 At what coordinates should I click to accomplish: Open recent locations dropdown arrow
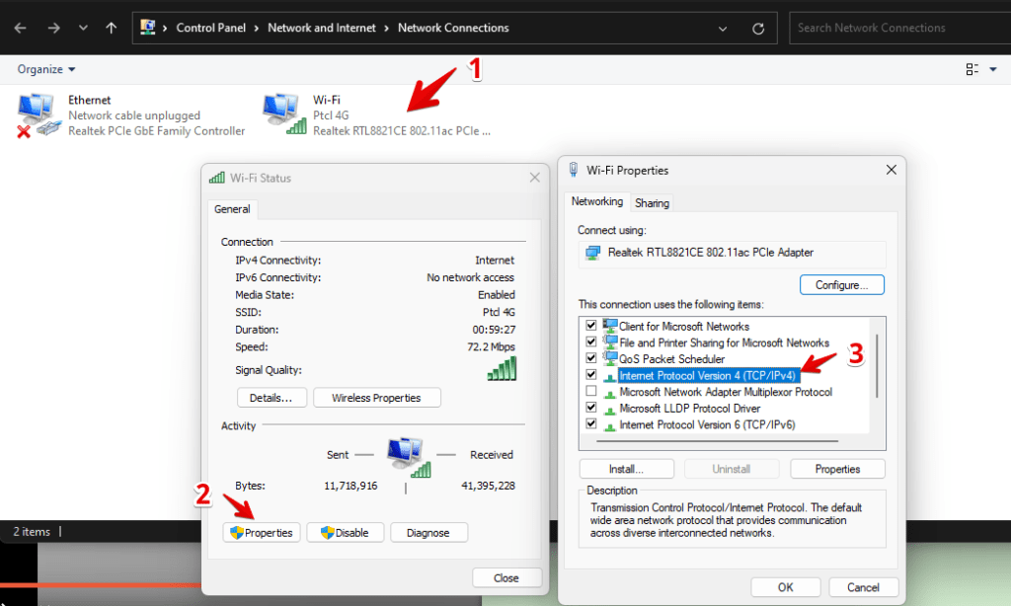[x=83, y=28]
